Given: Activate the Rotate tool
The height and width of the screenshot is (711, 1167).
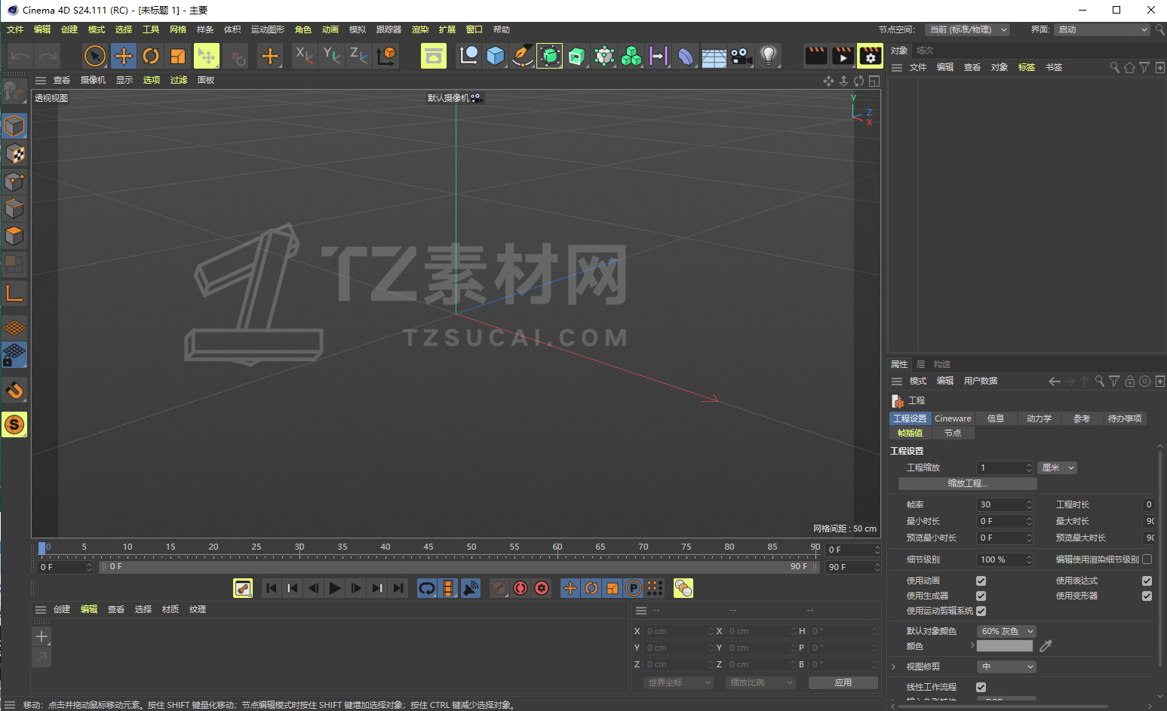Looking at the screenshot, I should click(x=151, y=56).
